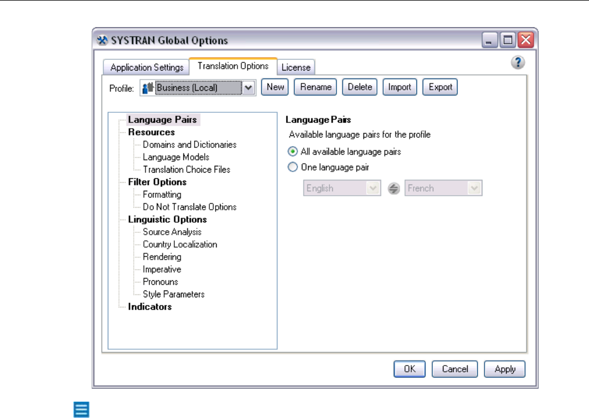
Task: Click the swap languages icon
Action: click(393, 188)
